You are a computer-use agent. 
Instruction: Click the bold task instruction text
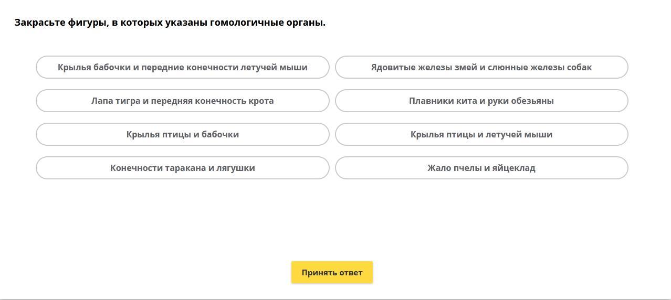[170, 23]
